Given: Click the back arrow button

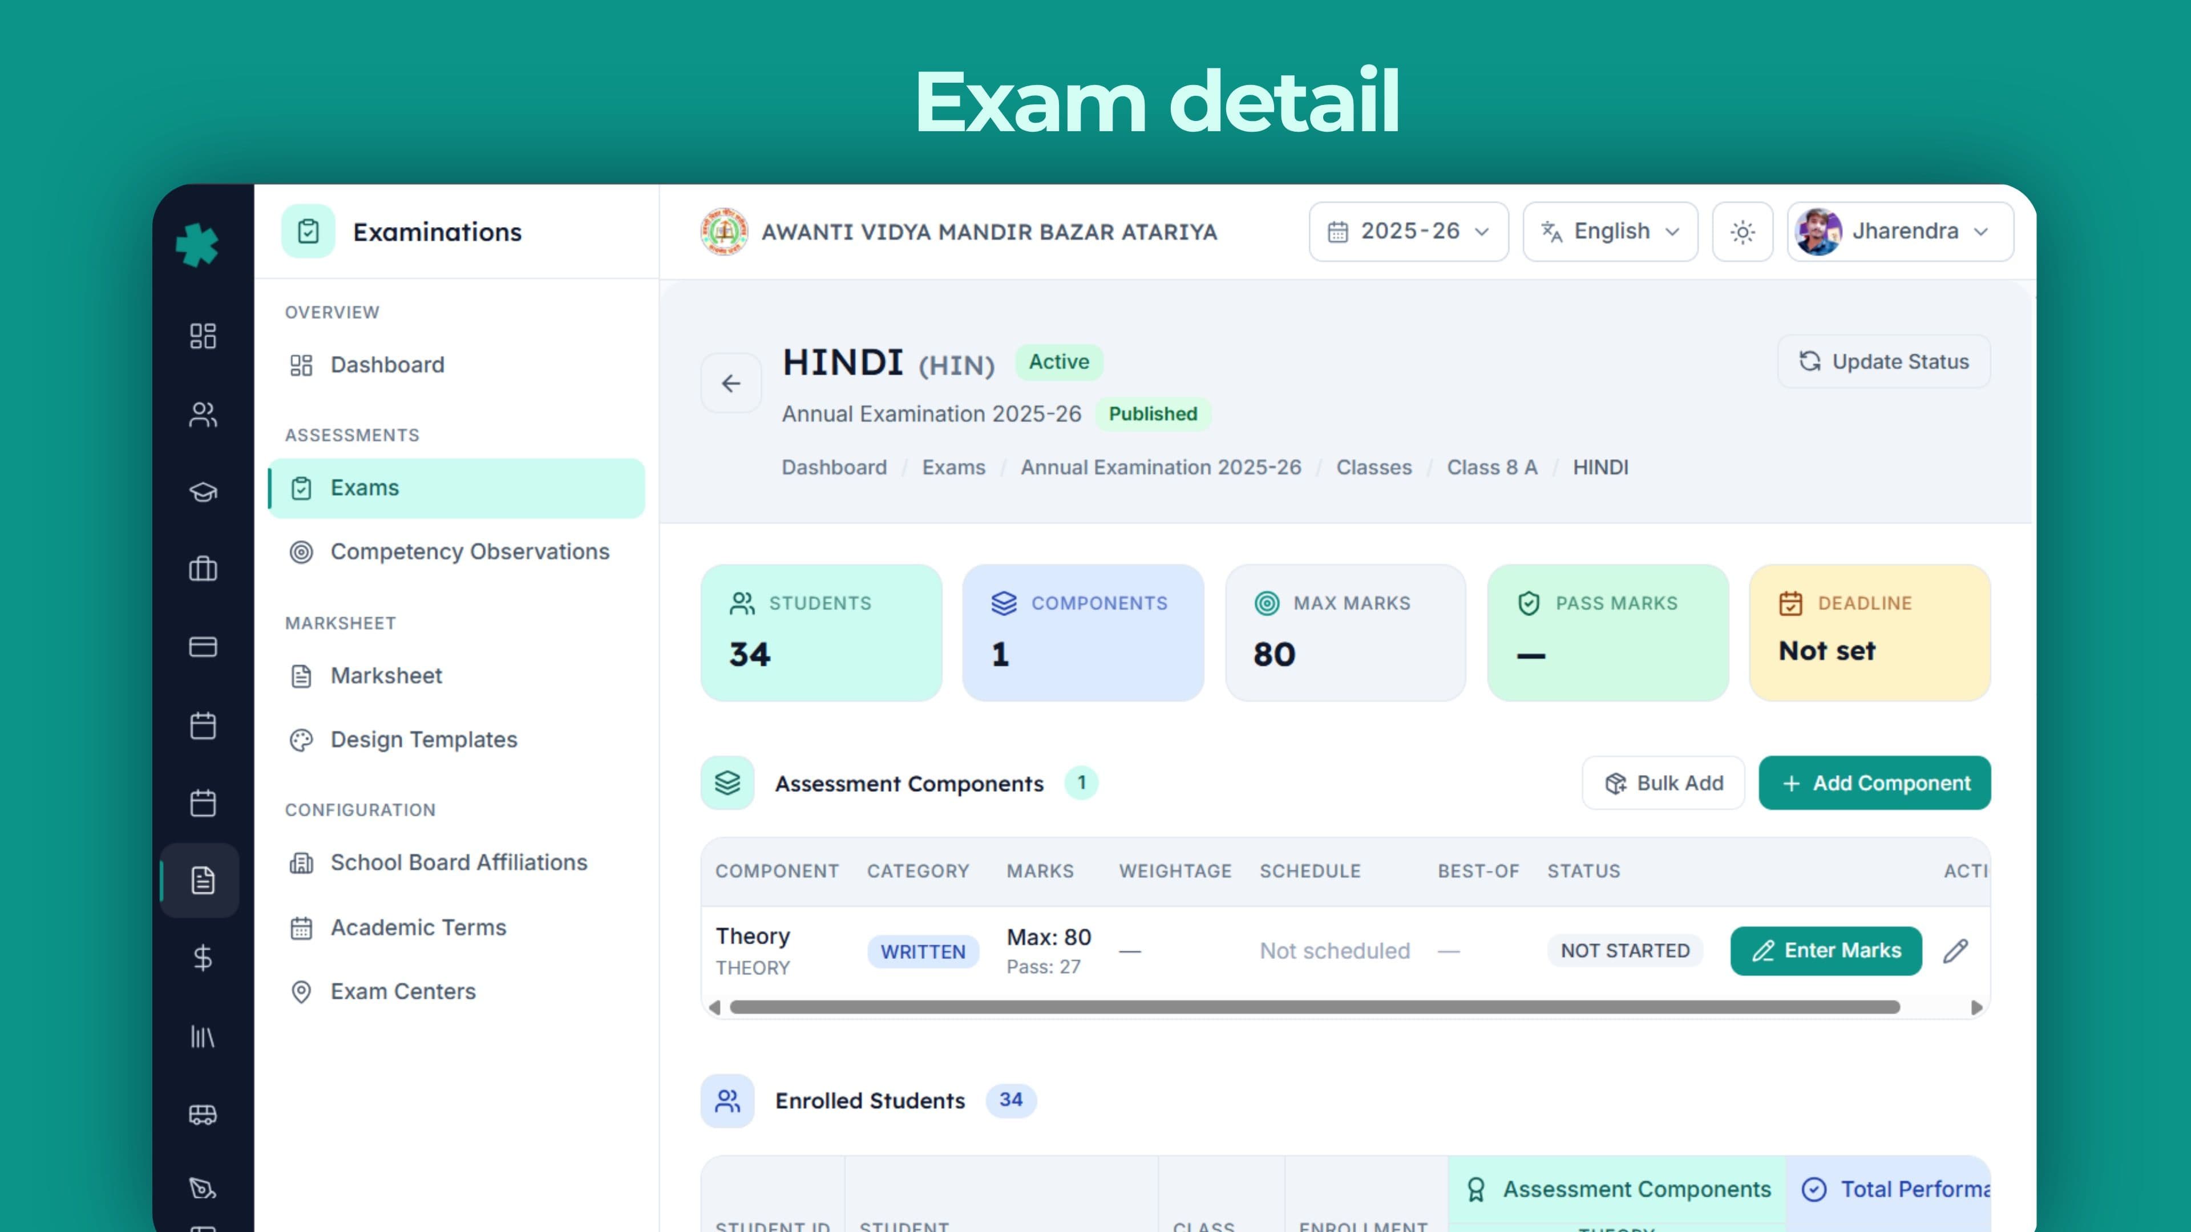Looking at the screenshot, I should pos(730,383).
